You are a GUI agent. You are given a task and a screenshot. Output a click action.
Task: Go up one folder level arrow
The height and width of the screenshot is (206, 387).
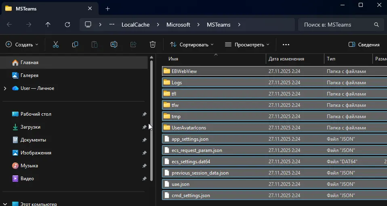(48, 25)
